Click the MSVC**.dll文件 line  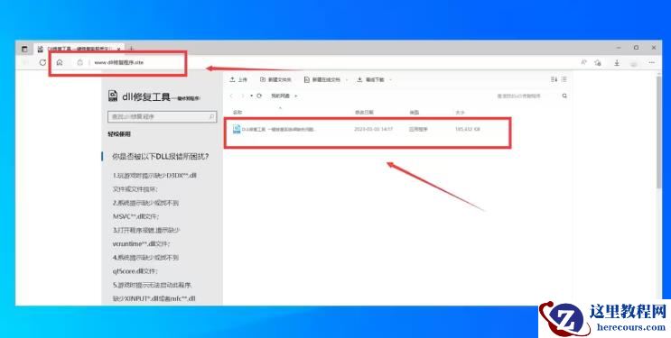click(135, 216)
